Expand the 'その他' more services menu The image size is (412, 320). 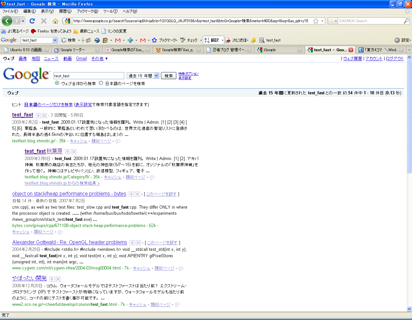[x=99, y=59]
